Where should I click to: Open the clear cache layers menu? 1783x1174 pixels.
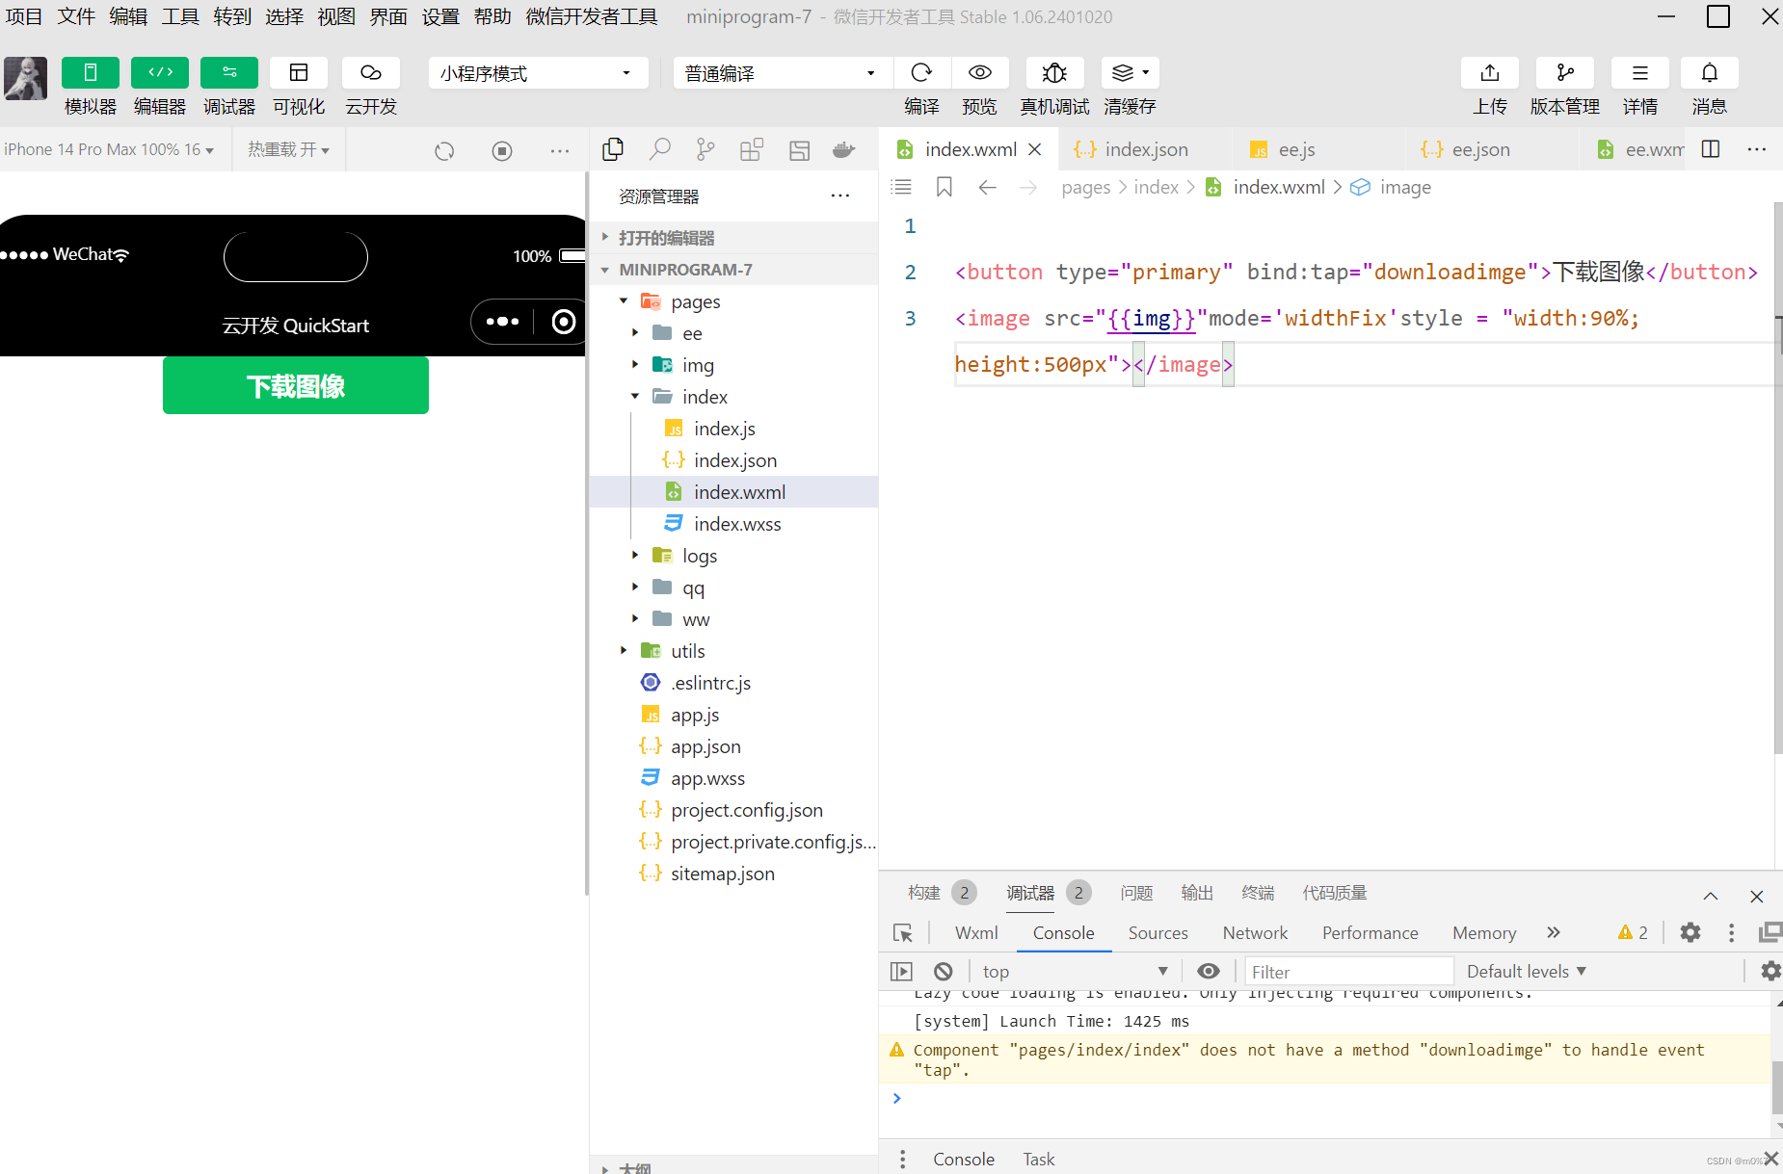click(x=1131, y=73)
